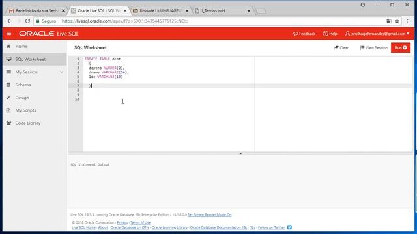417x234 pixels.
Task: Click the secure padlock icon
Action: (38, 21)
